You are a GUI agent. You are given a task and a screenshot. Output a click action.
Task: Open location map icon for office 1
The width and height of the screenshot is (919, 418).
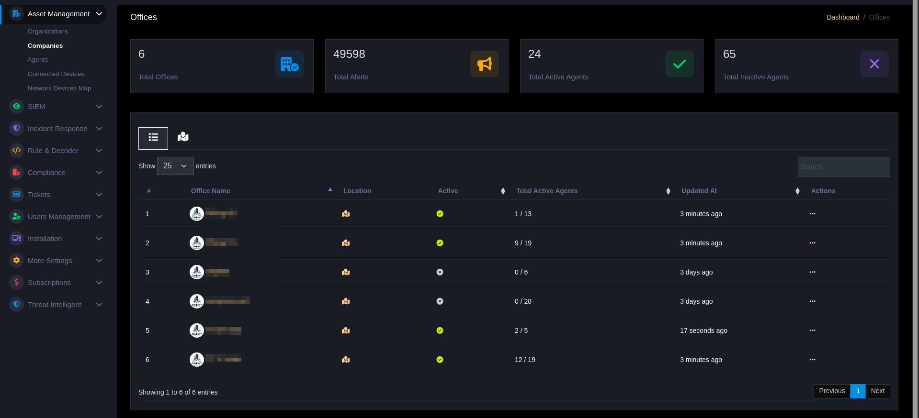tap(346, 214)
